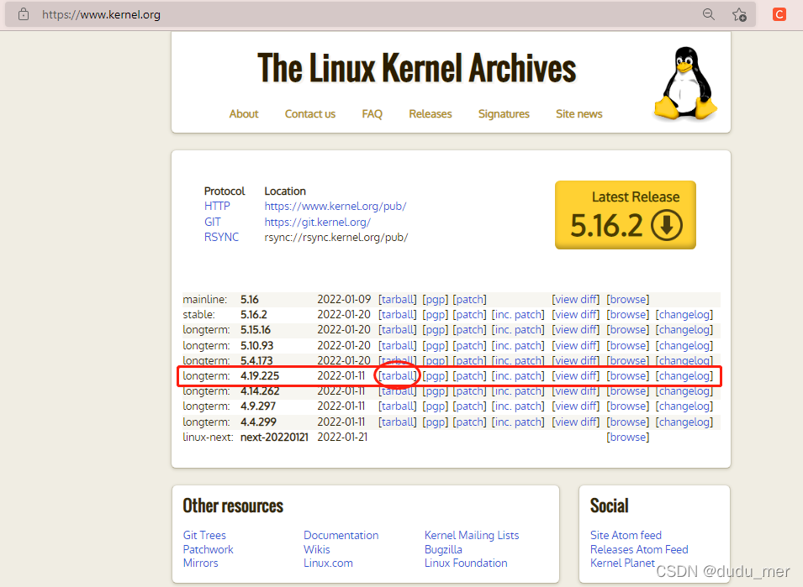Open https://git.kernel.org/ location link
803x587 pixels.
click(x=318, y=222)
